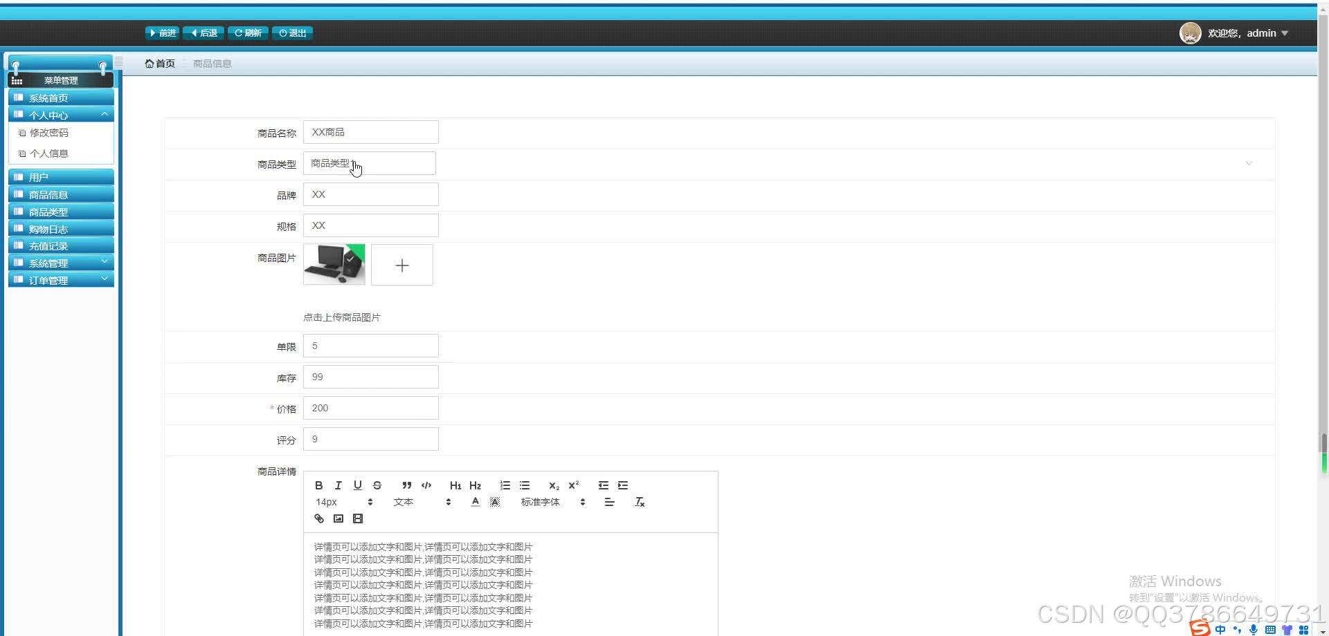
Task: Insert numbered list in editor
Action: pyautogui.click(x=505, y=485)
